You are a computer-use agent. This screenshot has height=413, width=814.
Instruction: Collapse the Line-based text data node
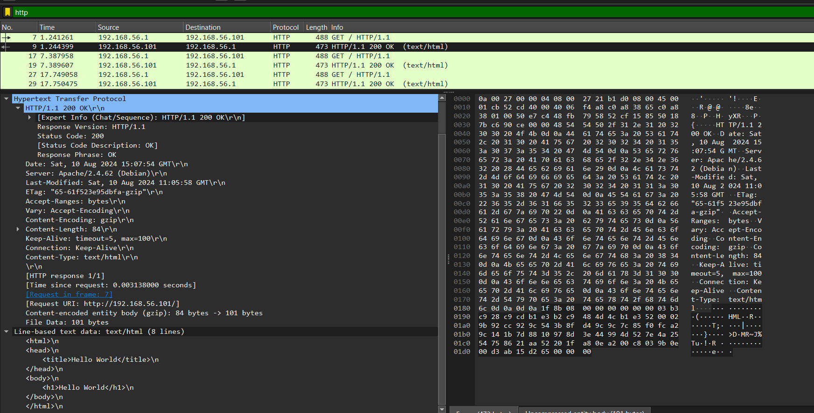pos(7,332)
